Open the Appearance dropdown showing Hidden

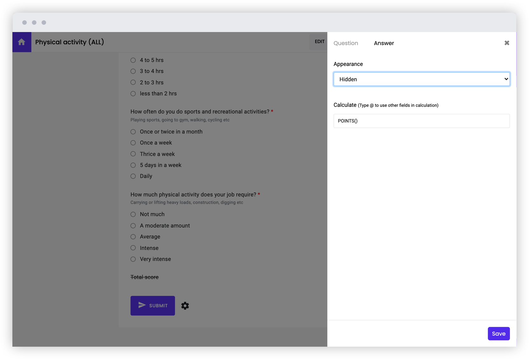(x=421, y=79)
